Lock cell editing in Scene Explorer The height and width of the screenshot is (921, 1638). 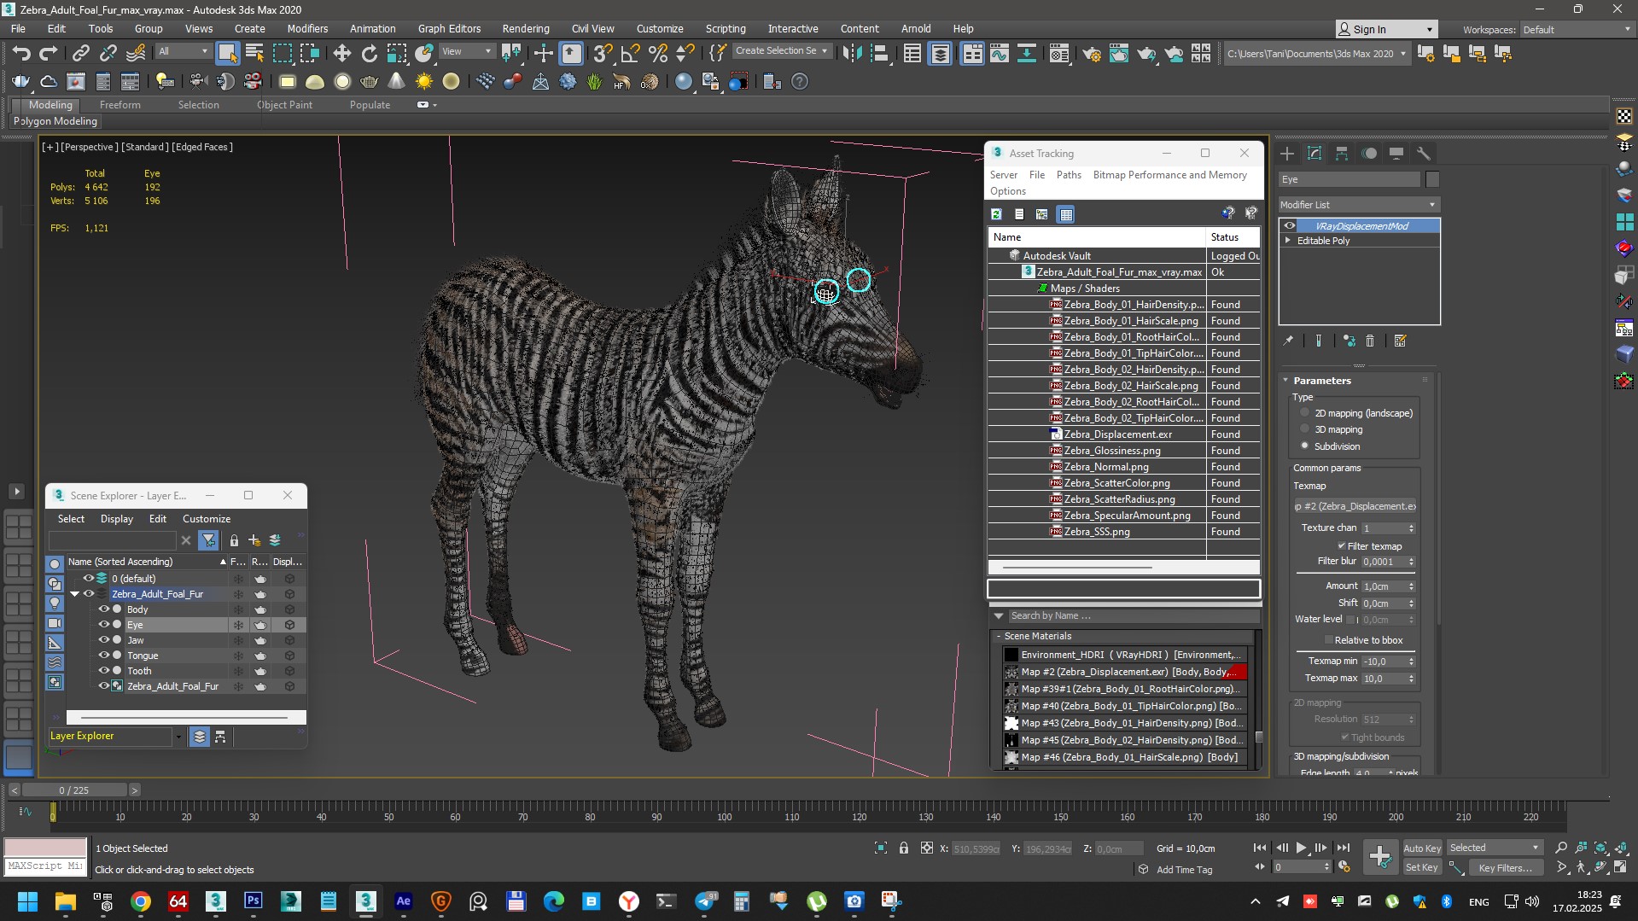pos(234,540)
